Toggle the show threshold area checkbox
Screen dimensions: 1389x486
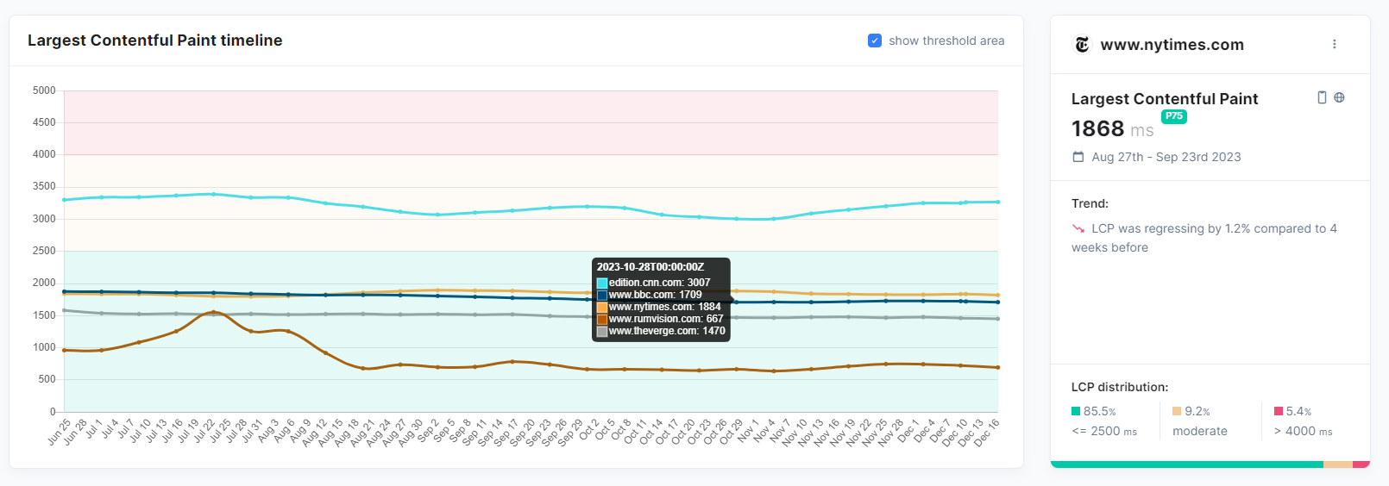[x=875, y=40]
